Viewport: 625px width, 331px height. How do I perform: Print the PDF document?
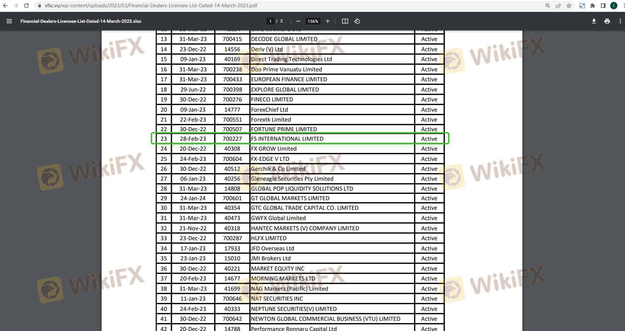pos(607,21)
